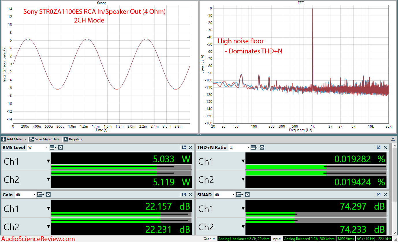Viewport: 398px width, 242px height.
Task: Start the Regulate function
Action: tap(73, 139)
